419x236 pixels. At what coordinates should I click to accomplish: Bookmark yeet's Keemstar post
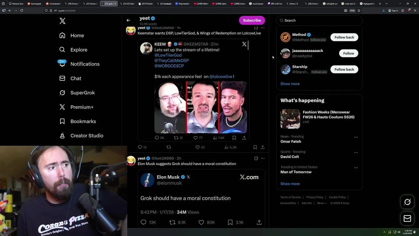click(255, 147)
